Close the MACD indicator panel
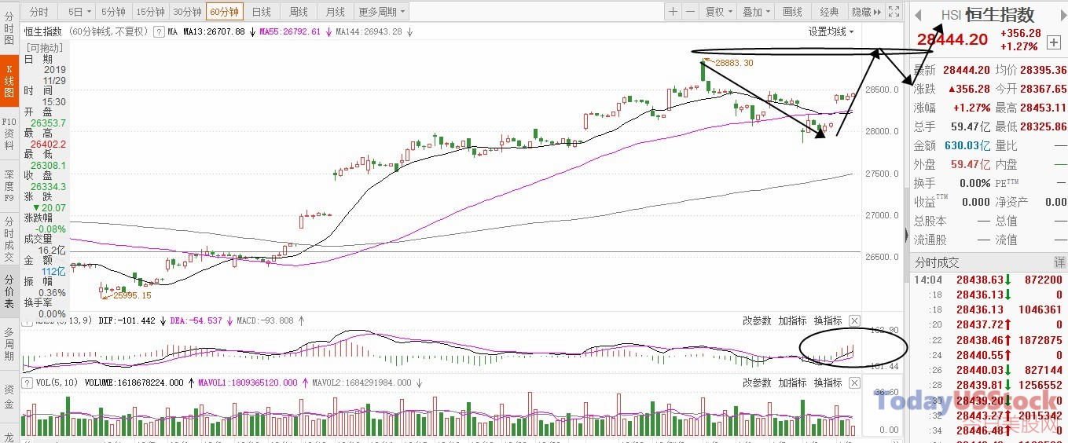The height and width of the screenshot is (443, 1068). coord(855,320)
